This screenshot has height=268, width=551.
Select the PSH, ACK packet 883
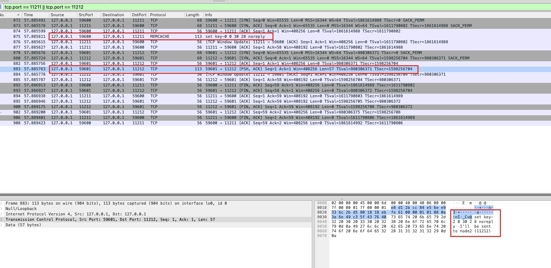click(144, 69)
